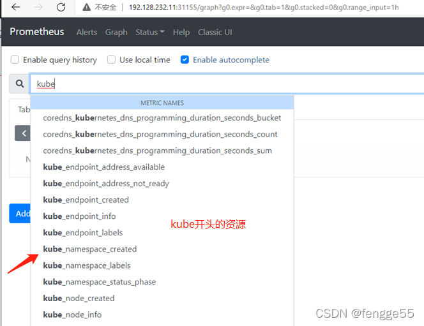Open the Help link
Image resolution: width=424 pixels, height=326 pixels.
[x=181, y=32]
